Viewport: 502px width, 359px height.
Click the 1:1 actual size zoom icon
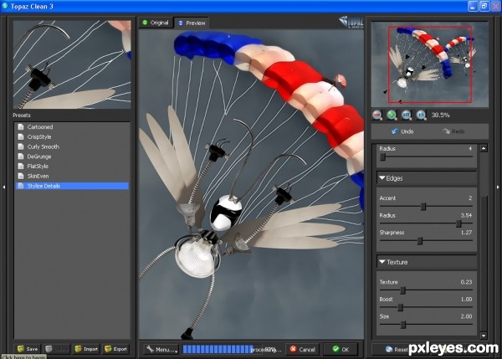(x=421, y=115)
